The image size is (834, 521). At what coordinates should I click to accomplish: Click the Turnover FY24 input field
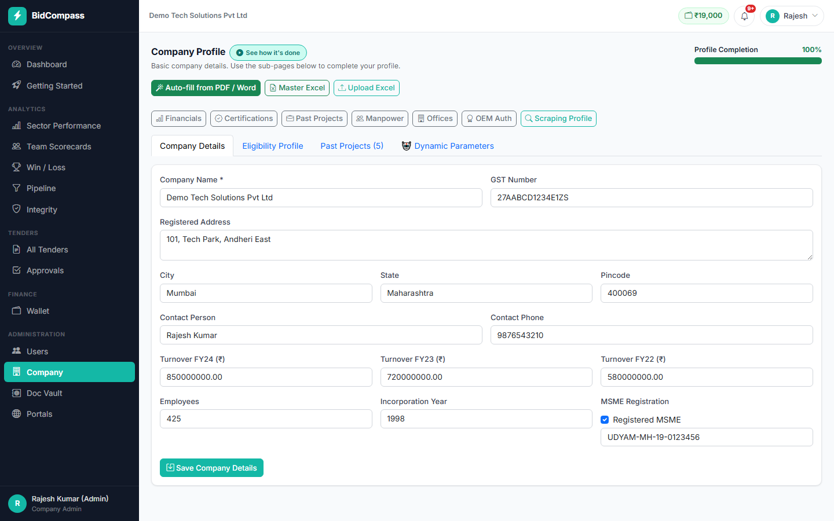coord(266,377)
